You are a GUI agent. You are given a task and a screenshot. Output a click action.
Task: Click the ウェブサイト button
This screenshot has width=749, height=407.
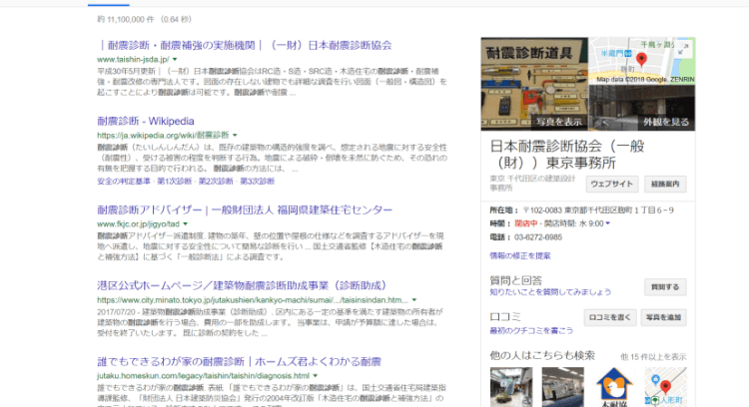(x=612, y=184)
